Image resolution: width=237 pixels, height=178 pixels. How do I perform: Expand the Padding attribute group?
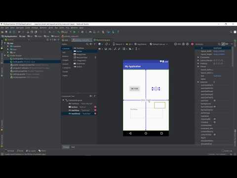[x=198, y=63]
